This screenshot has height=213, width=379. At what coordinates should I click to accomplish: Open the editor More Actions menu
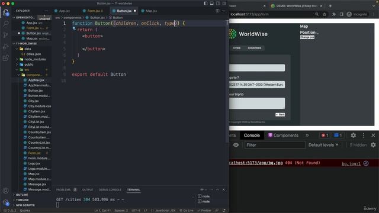[224, 11]
